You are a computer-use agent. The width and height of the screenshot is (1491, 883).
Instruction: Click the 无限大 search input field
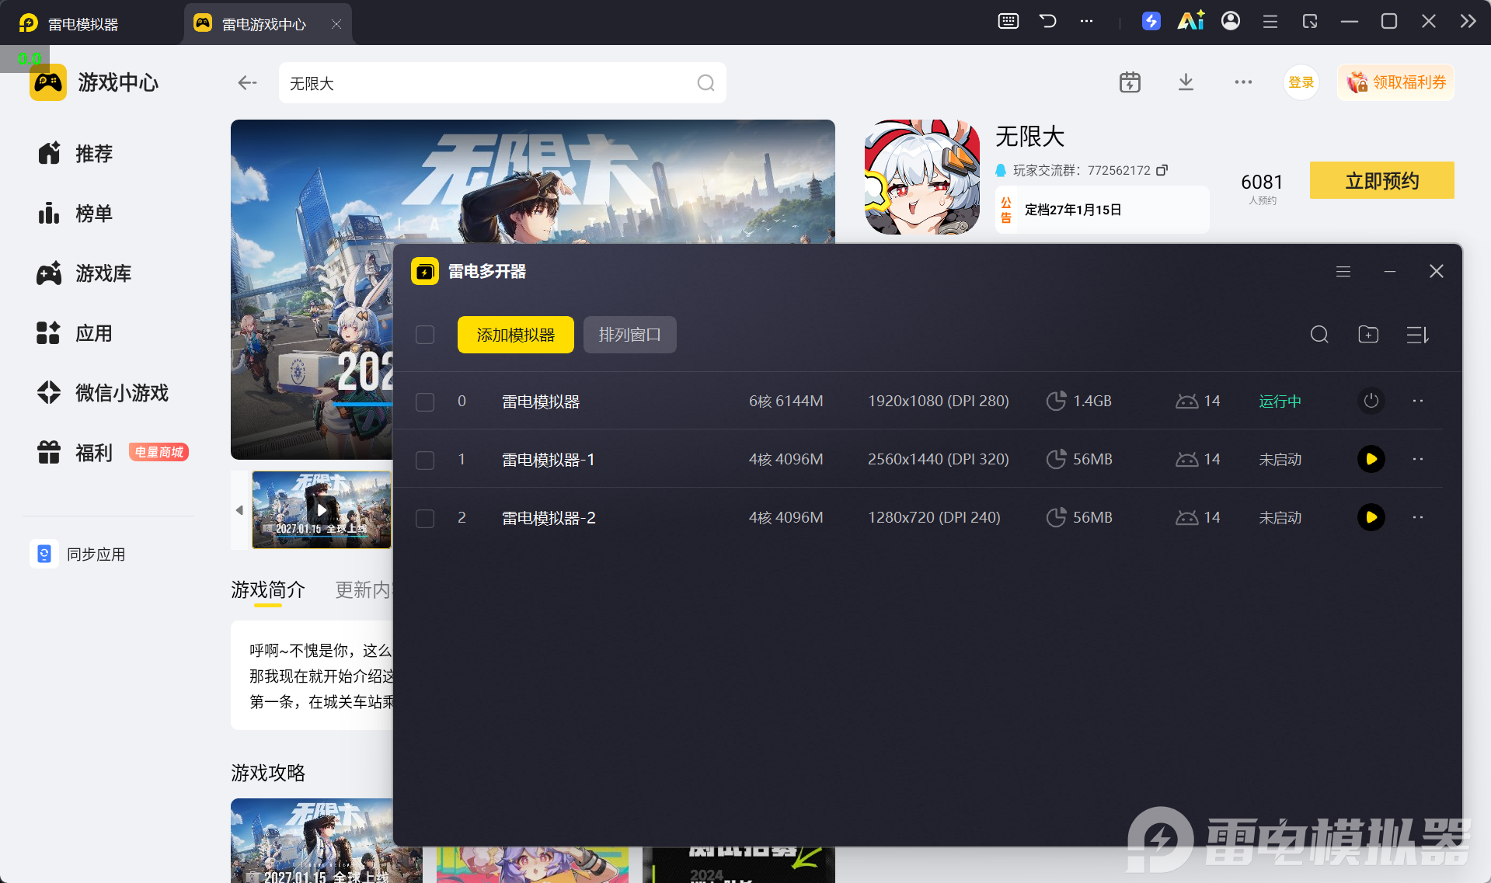502,83
